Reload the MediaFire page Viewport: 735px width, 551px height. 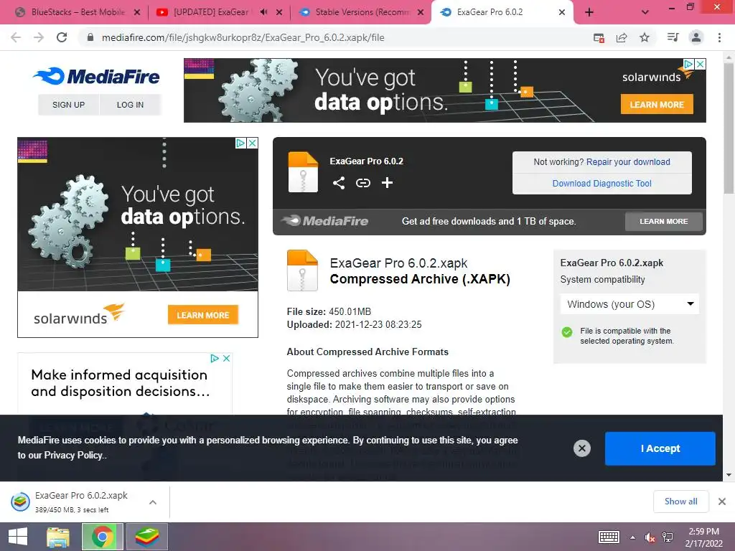(62, 37)
